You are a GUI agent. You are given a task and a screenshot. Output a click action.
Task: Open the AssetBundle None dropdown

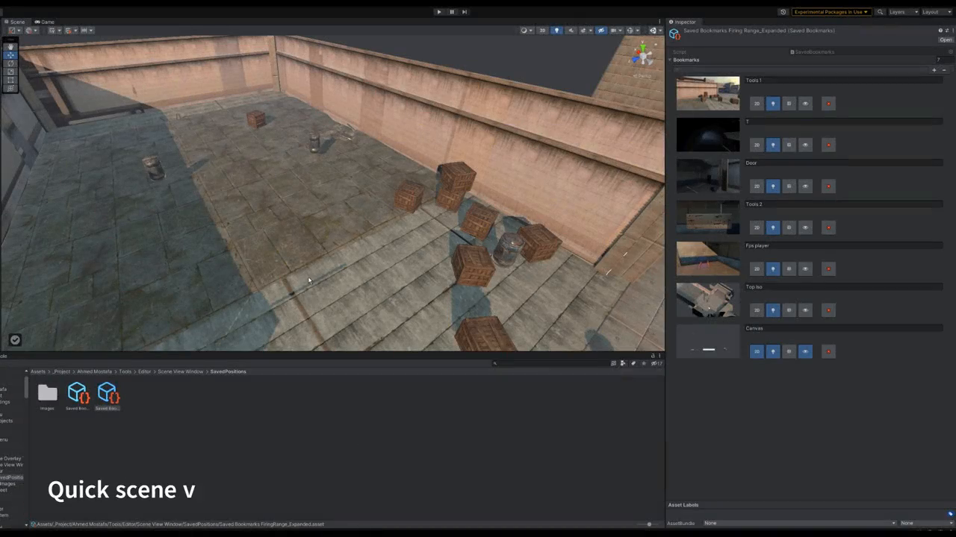pyautogui.click(x=799, y=523)
